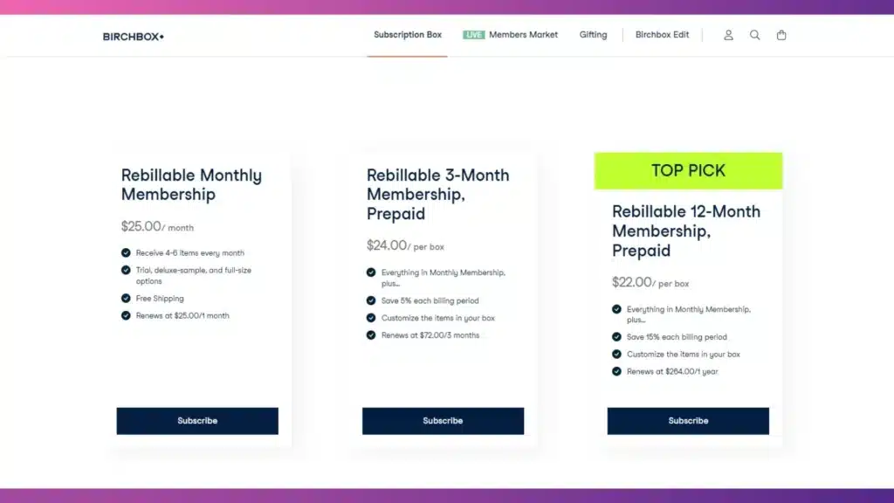
Task: Click the TOP PICK banner
Action: tap(688, 170)
